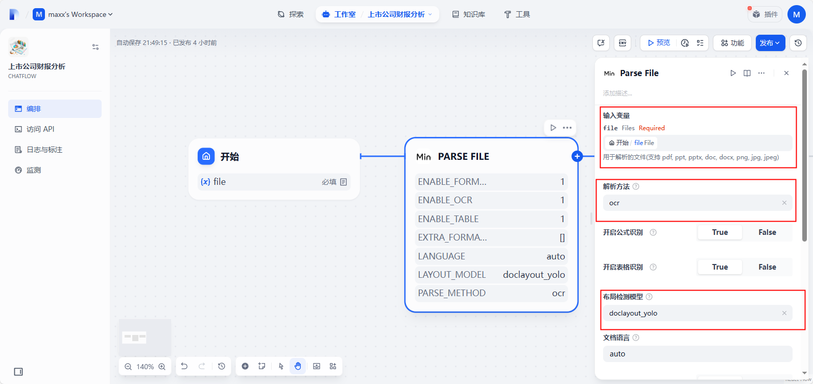
Task: Click the LANGUAGE row in the node
Action: tap(491, 256)
